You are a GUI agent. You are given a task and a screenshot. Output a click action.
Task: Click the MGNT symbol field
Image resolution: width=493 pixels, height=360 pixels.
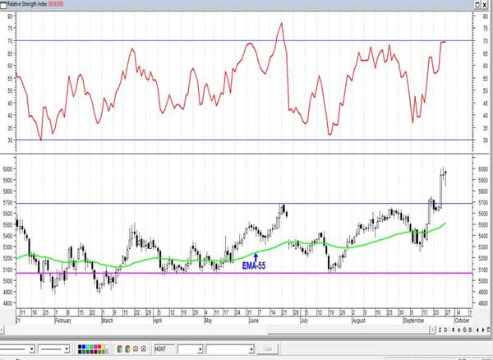(x=164, y=349)
